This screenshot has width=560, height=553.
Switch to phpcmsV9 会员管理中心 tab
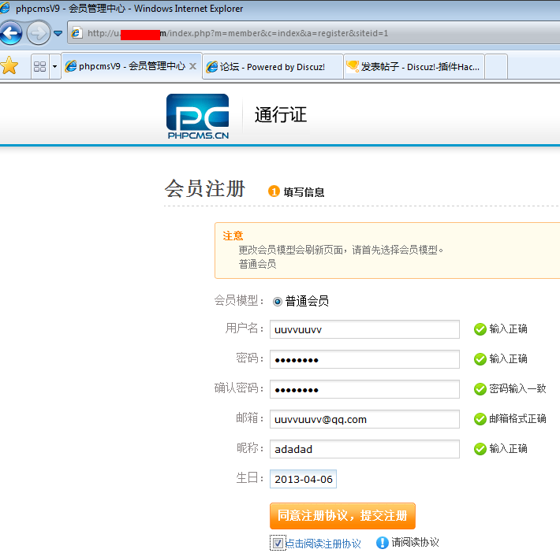[x=132, y=66]
